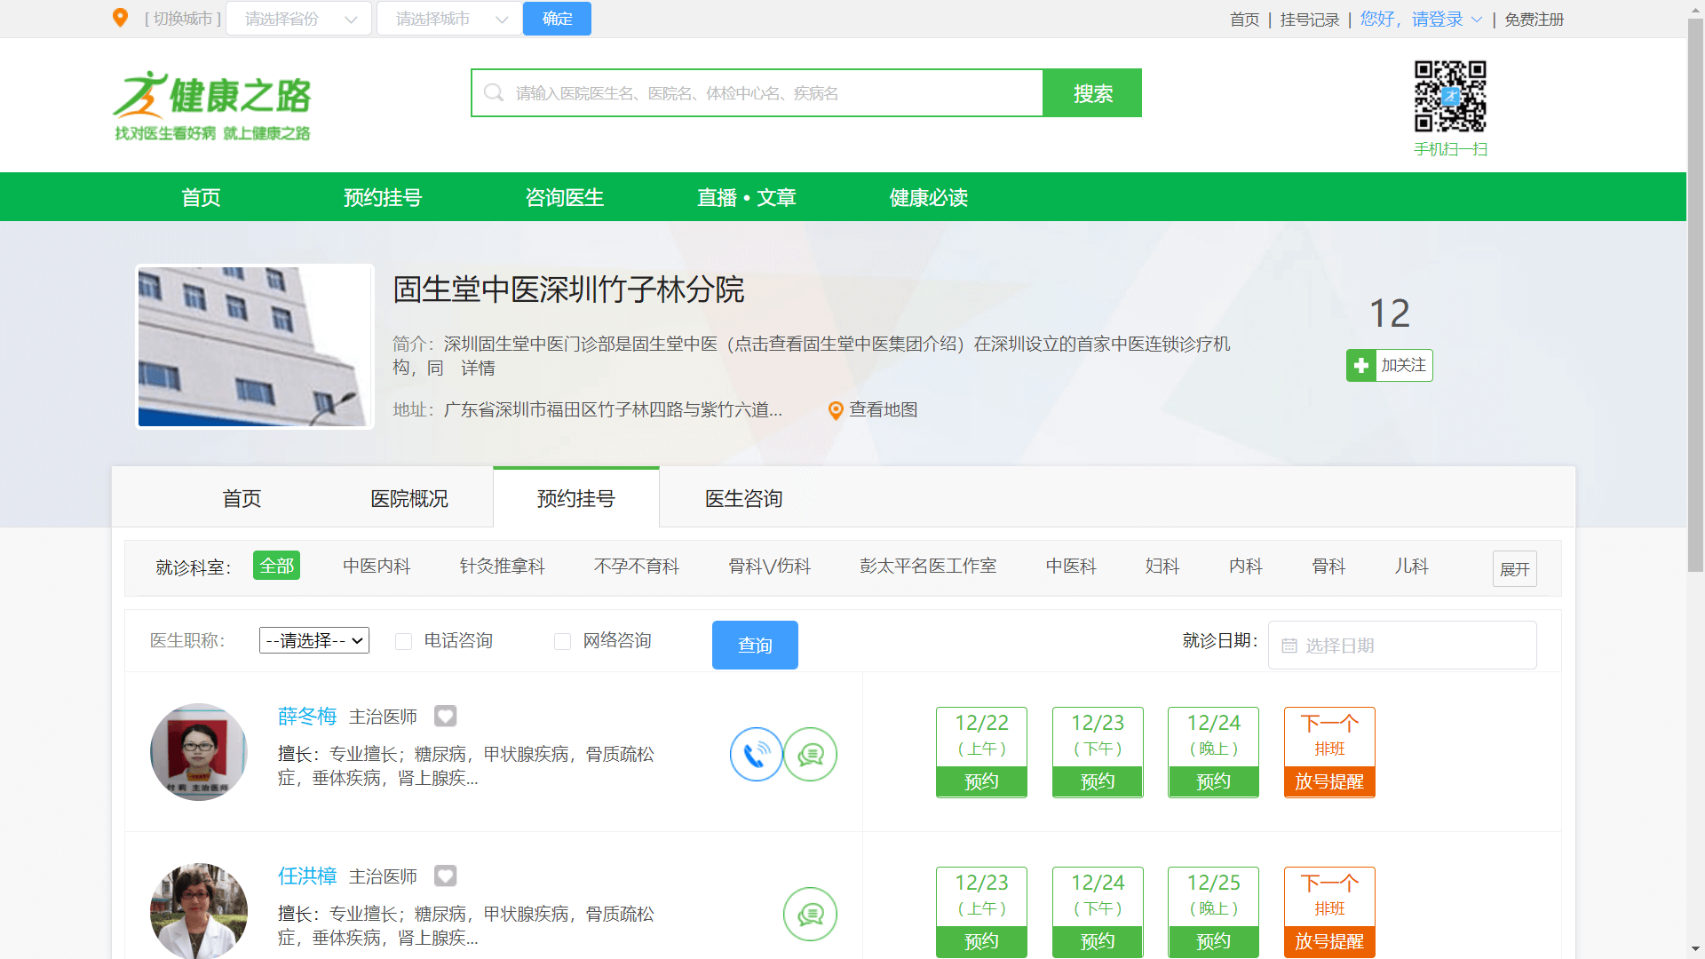1705x959 pixels.
Task: Click doctor name 薛冬梅
Action: coord(307,716)
